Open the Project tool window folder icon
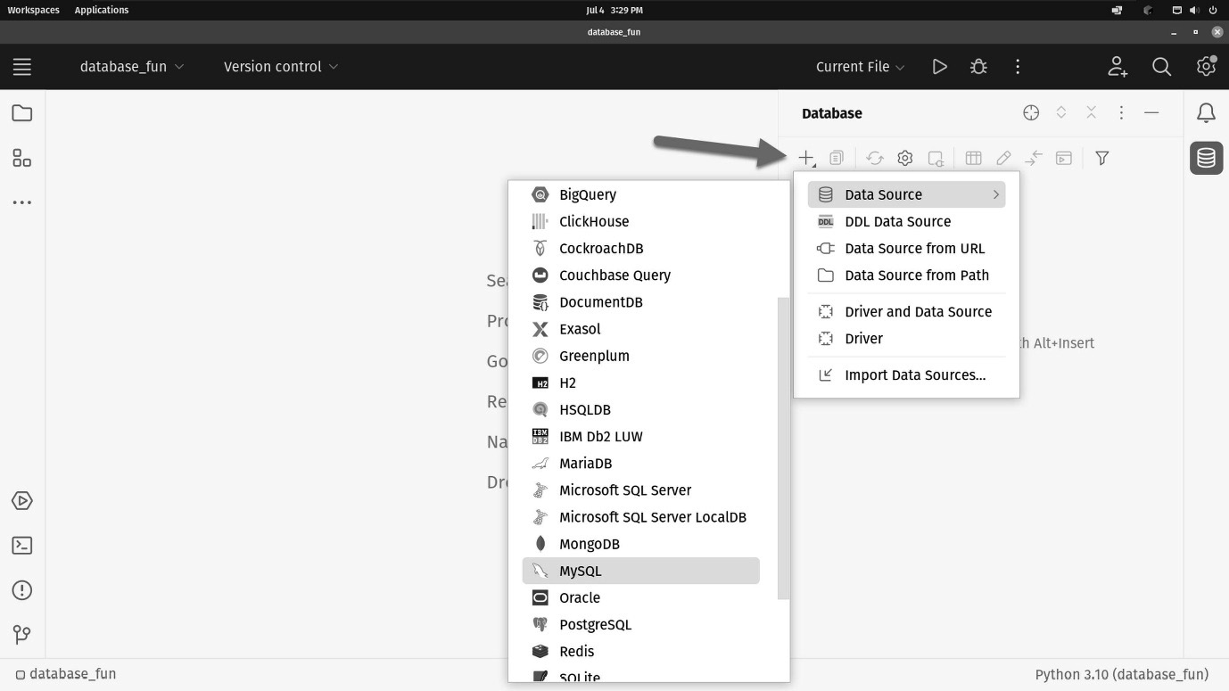This screenshot has height=691, width=1229. (22, 113)
